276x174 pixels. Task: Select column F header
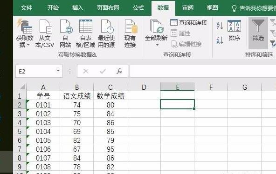click(x=211, y=87)
